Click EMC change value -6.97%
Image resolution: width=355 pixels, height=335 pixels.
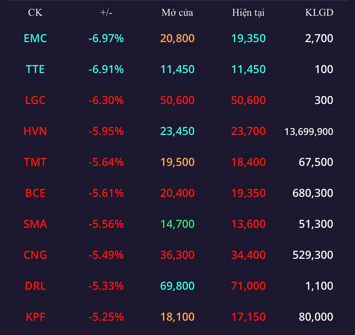coord(106,38)
